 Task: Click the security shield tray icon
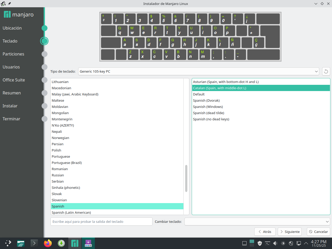pyautogui.click(x=260, y=243)
